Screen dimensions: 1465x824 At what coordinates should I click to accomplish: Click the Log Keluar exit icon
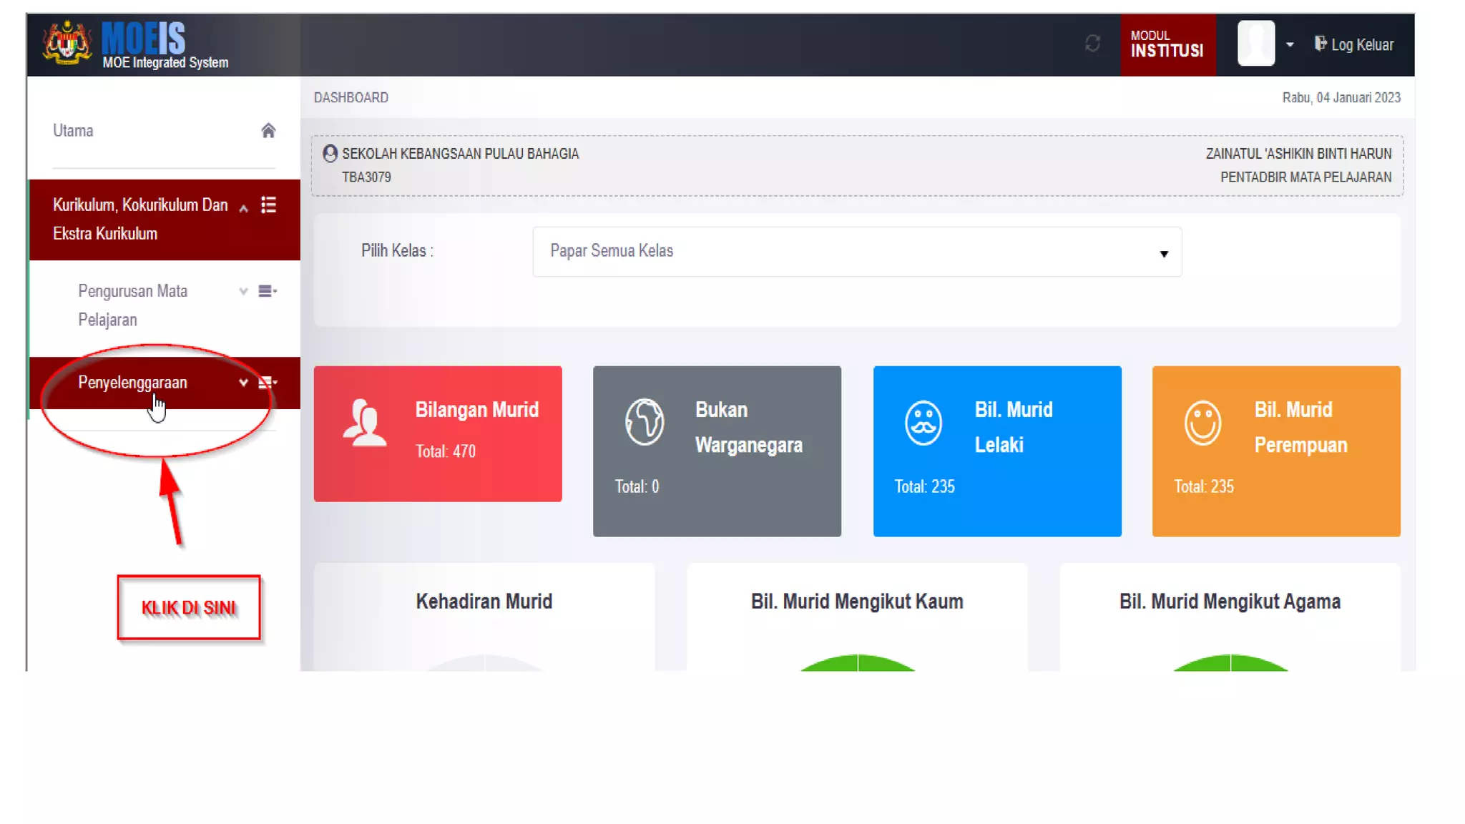point(1320,44)
